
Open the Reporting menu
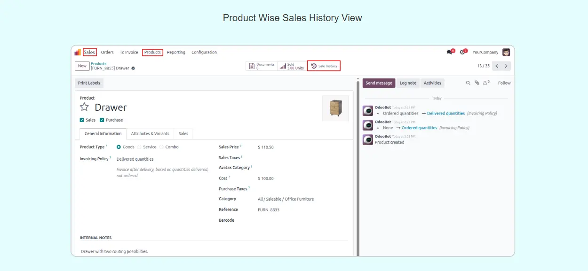(x=176, y=53)
